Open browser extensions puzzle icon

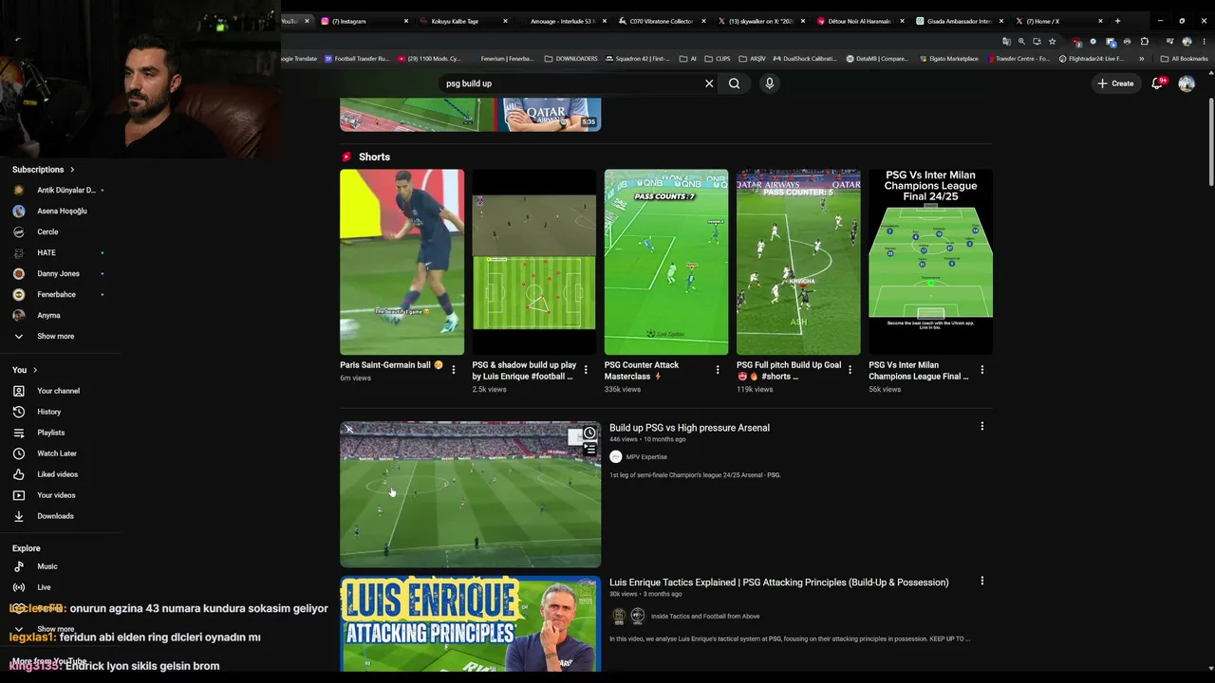point(1144,42)
